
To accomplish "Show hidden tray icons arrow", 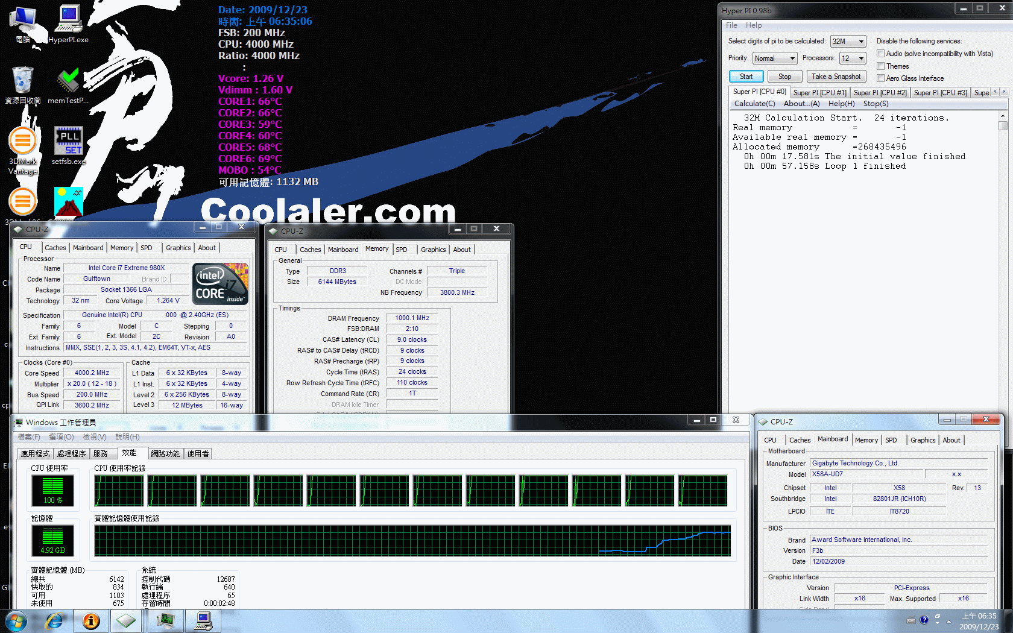I will (x=948, y=621).
